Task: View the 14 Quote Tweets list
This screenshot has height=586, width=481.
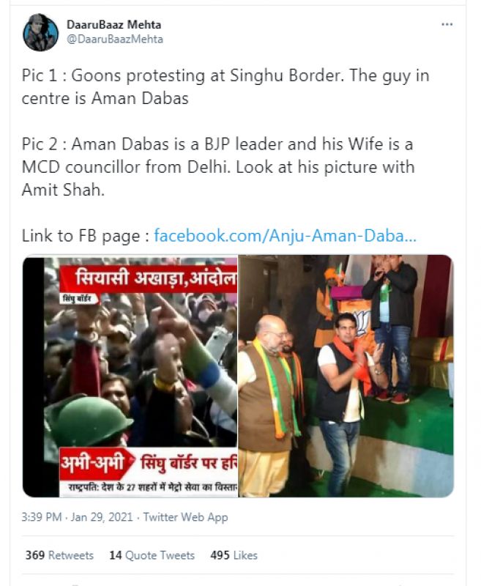Action: tap(152, 555)
